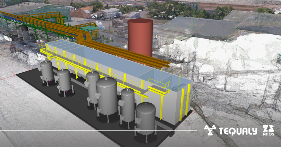Viewport: 281px width, 147px height.
Task: Select the second gray vessel from the left
Action: click(65, 81)
